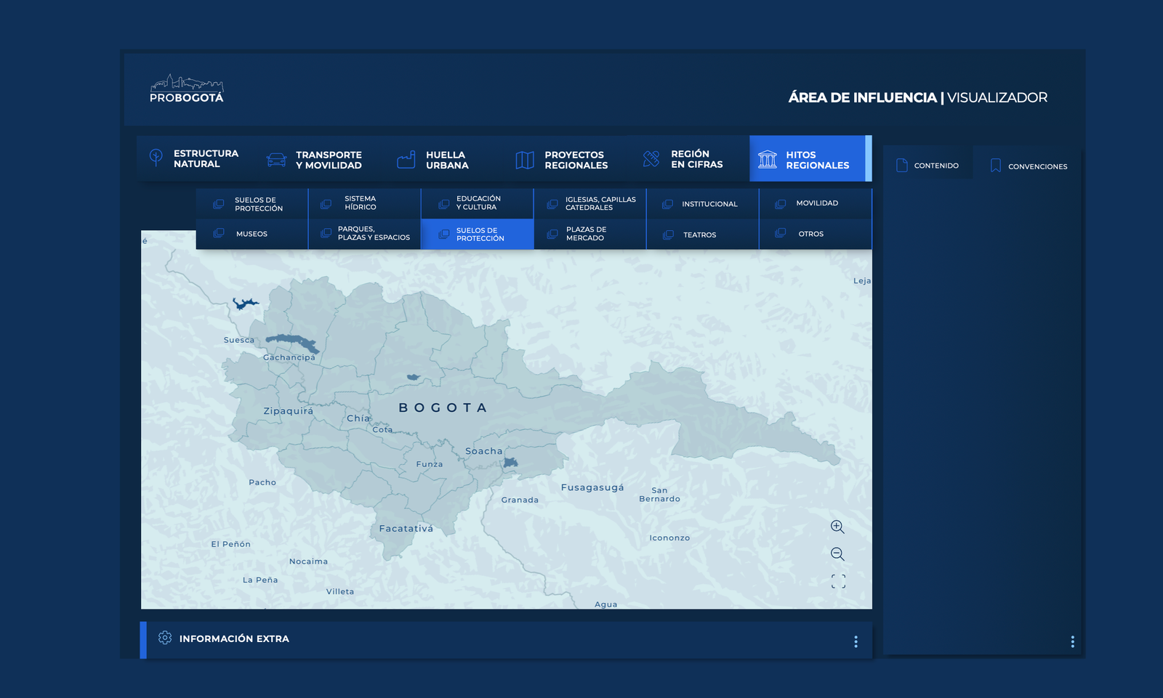Click the Icononzo label on the map
This screenshot has height=698, width=1163.
pyautogui.click(x=669, y=538)
